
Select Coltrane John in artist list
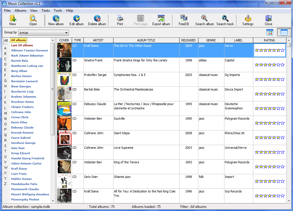tap(21, 112)
